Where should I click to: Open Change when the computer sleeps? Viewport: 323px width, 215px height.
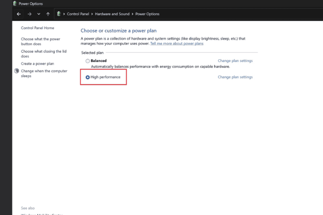pyautogui.click(x=44, y=73)
